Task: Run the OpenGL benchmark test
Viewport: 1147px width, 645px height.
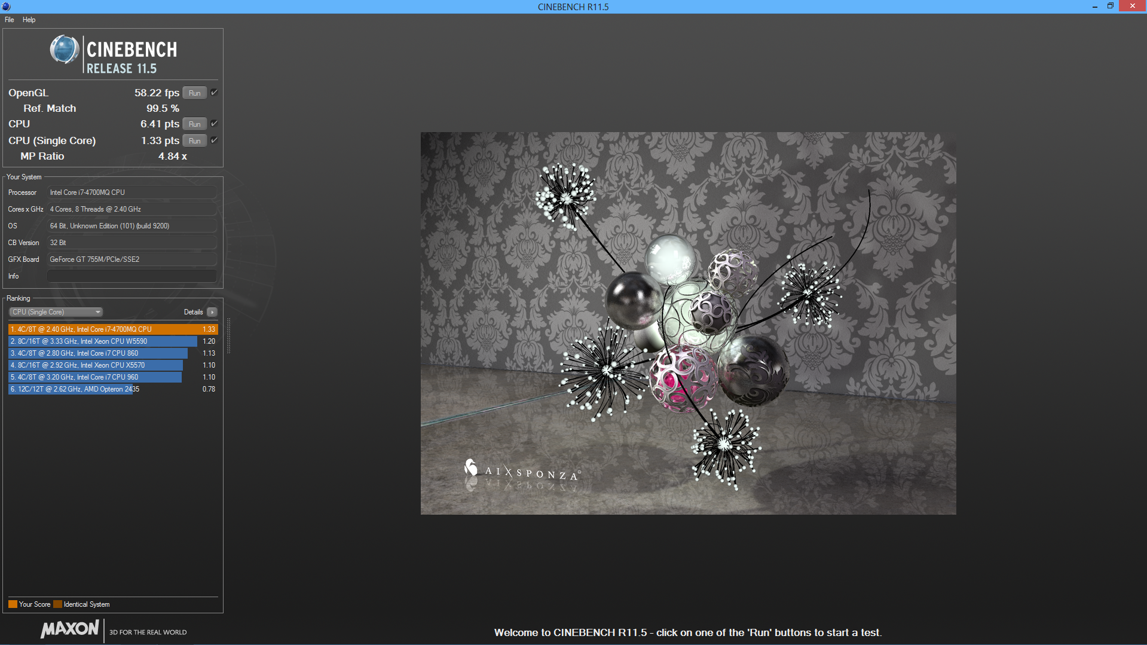Action: [x=195, y=93]
